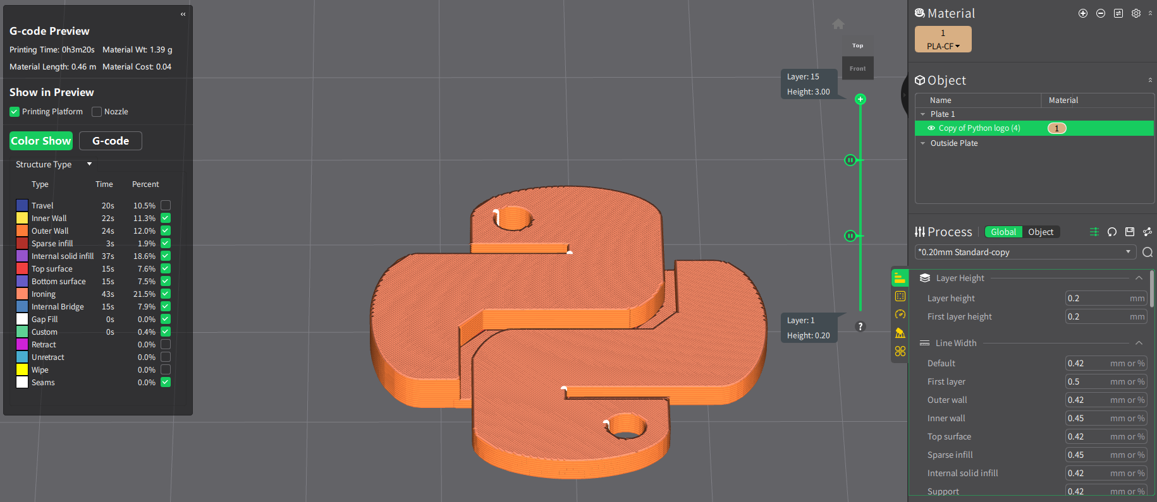Reset view with the home icon
Viewport: 1157px width, 502px height.
pyautogui.click(x=838, y=24)
